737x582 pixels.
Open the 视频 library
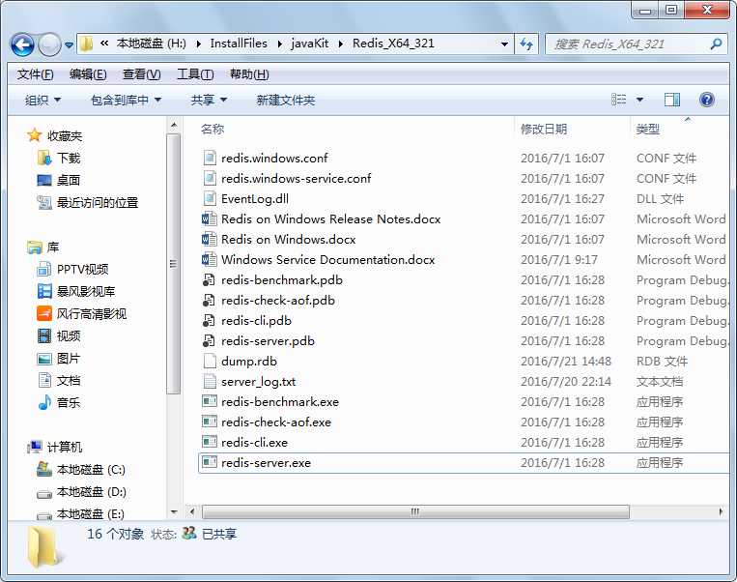(59, 335)
